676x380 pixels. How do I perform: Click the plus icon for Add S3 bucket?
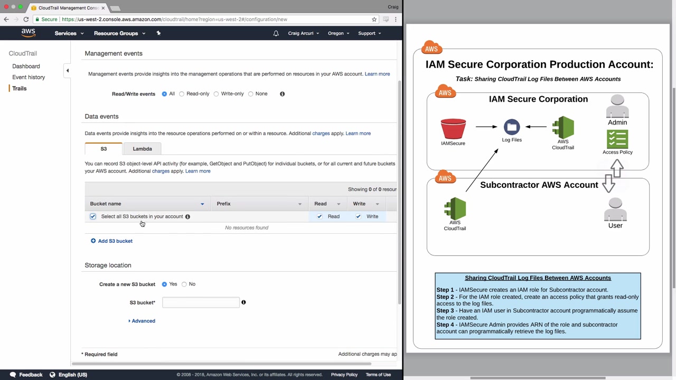click(x=93, y=241)
